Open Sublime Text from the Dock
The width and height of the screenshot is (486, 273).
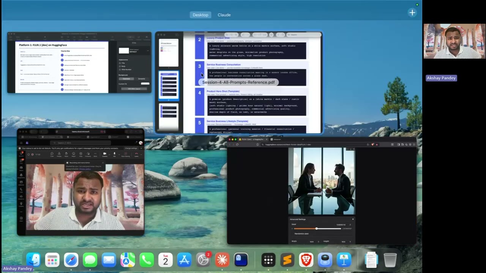tap(287, 260)
